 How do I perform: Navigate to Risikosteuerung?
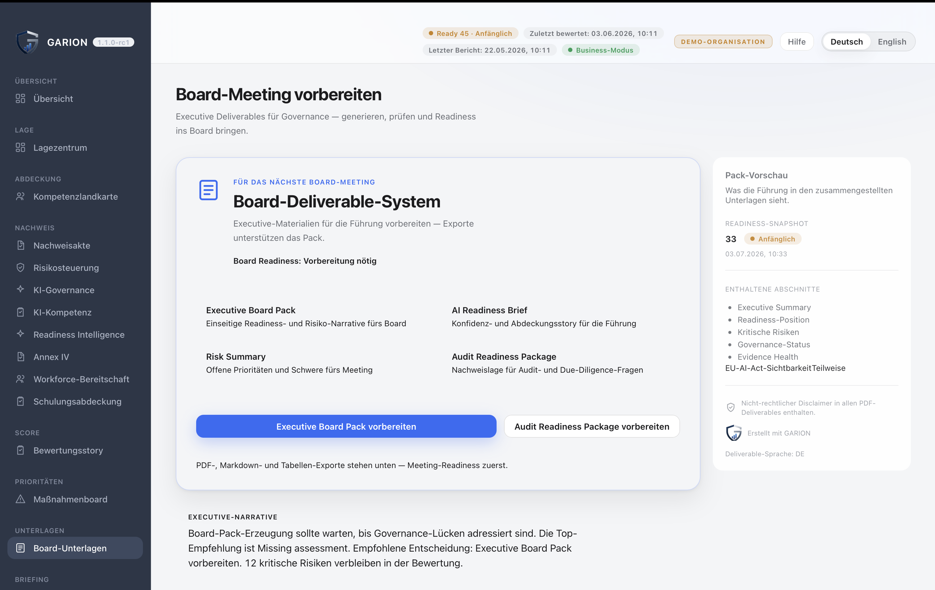pyautogui.click(x=75, y=268)
